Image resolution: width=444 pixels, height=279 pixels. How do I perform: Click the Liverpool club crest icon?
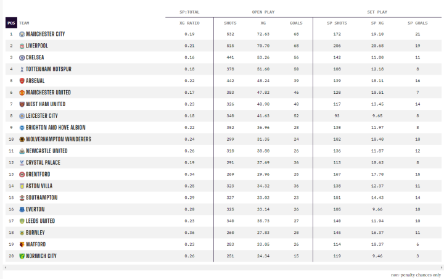tap(22, 46)
